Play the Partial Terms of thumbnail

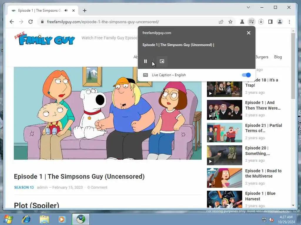pyautogui.click(x=224, y=133)
